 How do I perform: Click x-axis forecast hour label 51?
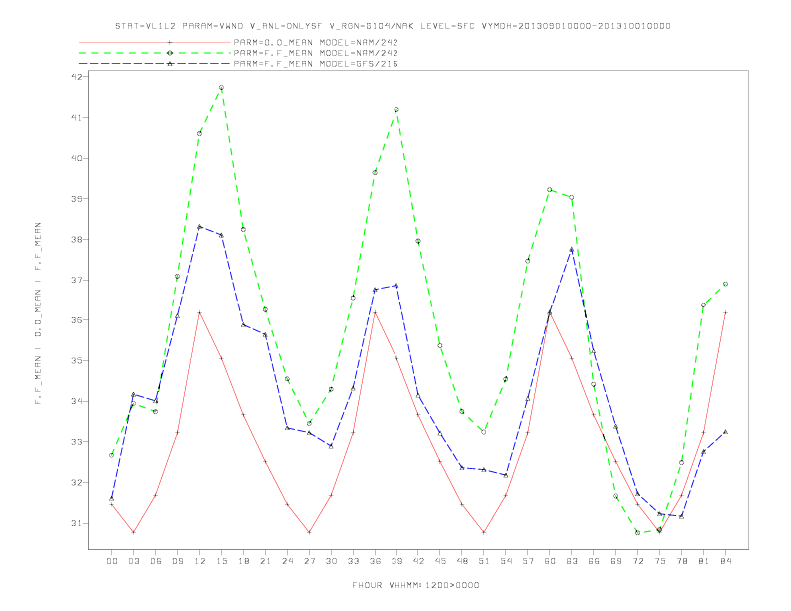tap(484, 561)
